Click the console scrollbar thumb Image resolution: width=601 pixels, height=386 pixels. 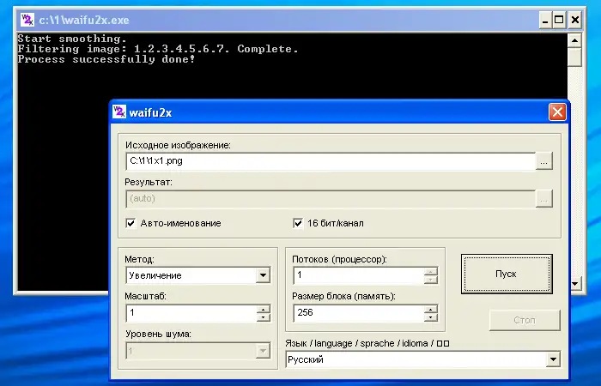(x=574, y=57)
